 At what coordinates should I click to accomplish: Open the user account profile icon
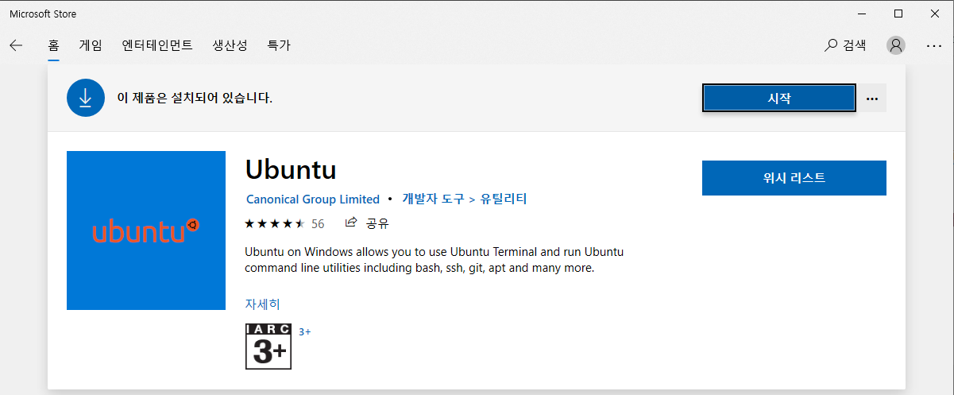(x=896, y=45)
